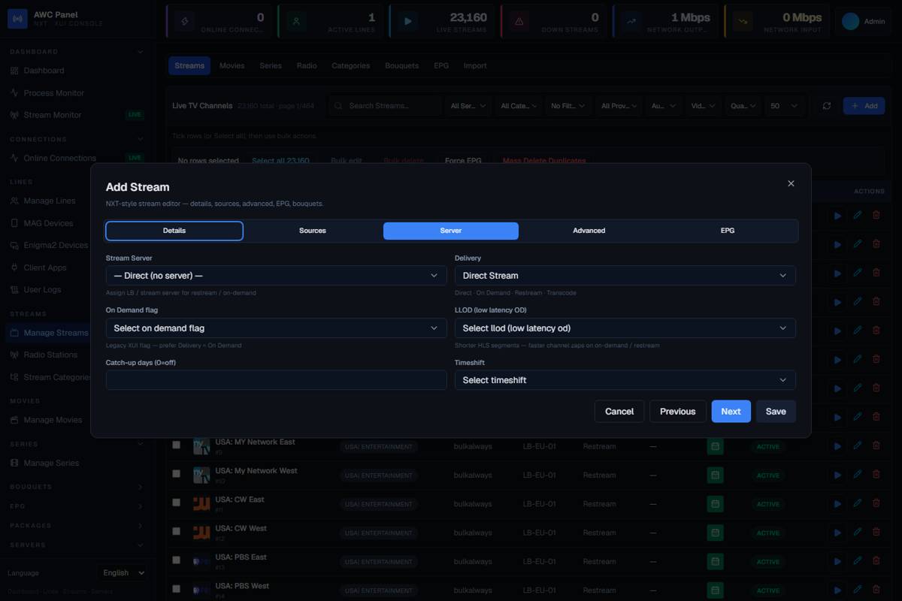Click the Radio Stations icon
The image size is (902, 601).
click(14, 355)
